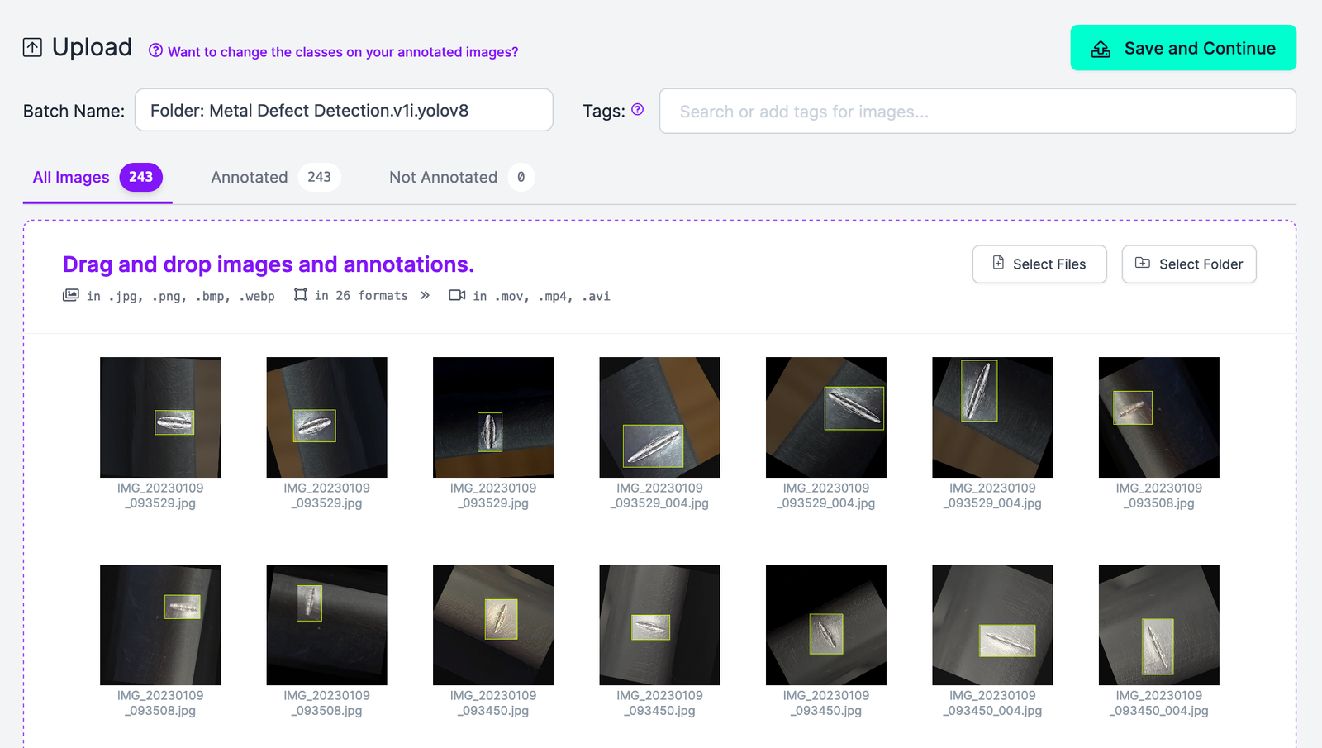Open the first IMG_20230109_093529.jpg thumbnail
Screen dimensions: 1322x748
tap(159, 417)
